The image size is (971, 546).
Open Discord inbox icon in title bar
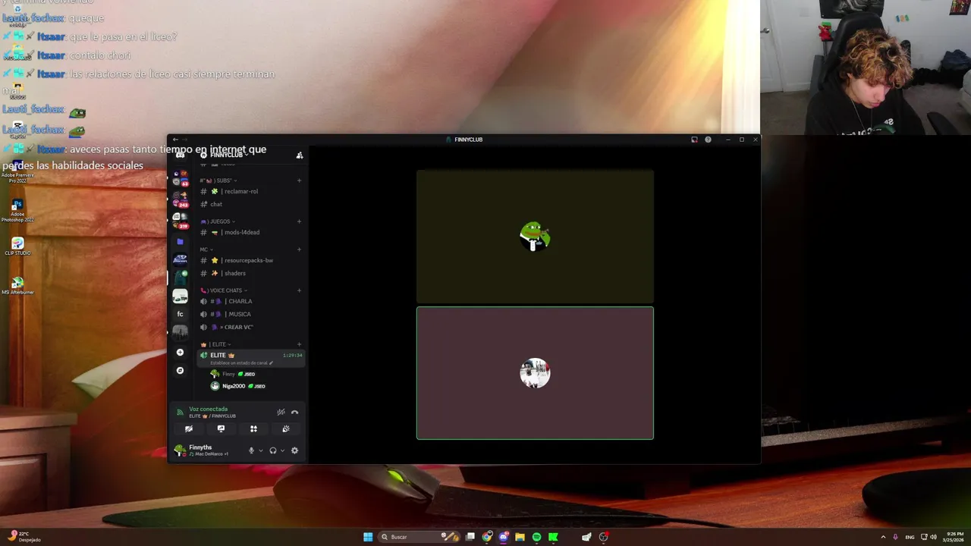click(694, 140)
